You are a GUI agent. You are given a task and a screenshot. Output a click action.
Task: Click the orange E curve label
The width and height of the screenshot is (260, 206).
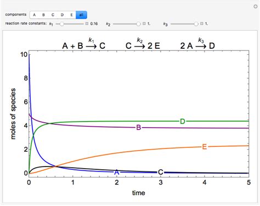point(205,147)
